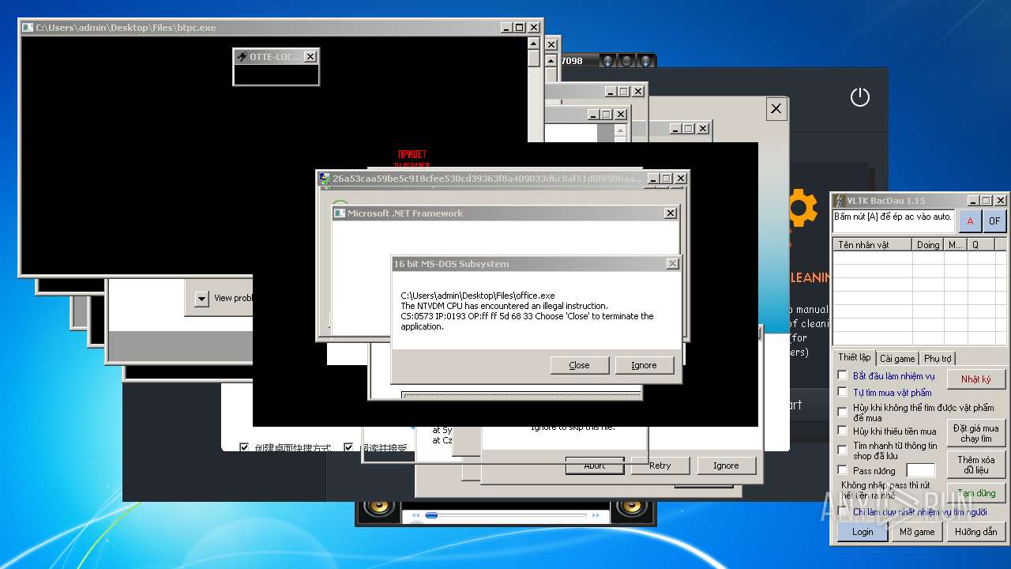1011x569 pixels.
Task: Click the Nhật ký button
Action: coord(976,379)
